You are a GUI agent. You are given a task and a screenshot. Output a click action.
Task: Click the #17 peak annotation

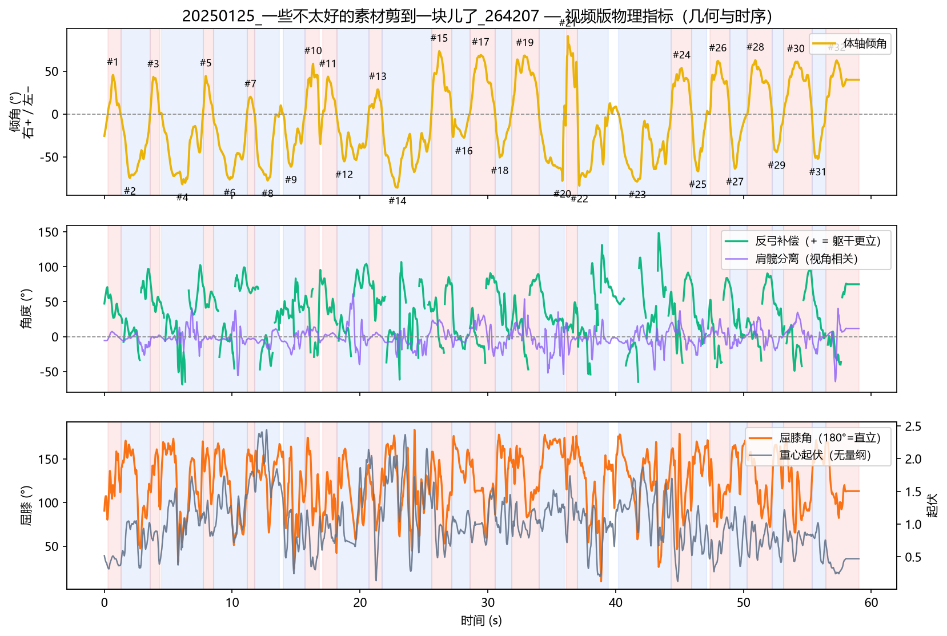click(480, 42)
